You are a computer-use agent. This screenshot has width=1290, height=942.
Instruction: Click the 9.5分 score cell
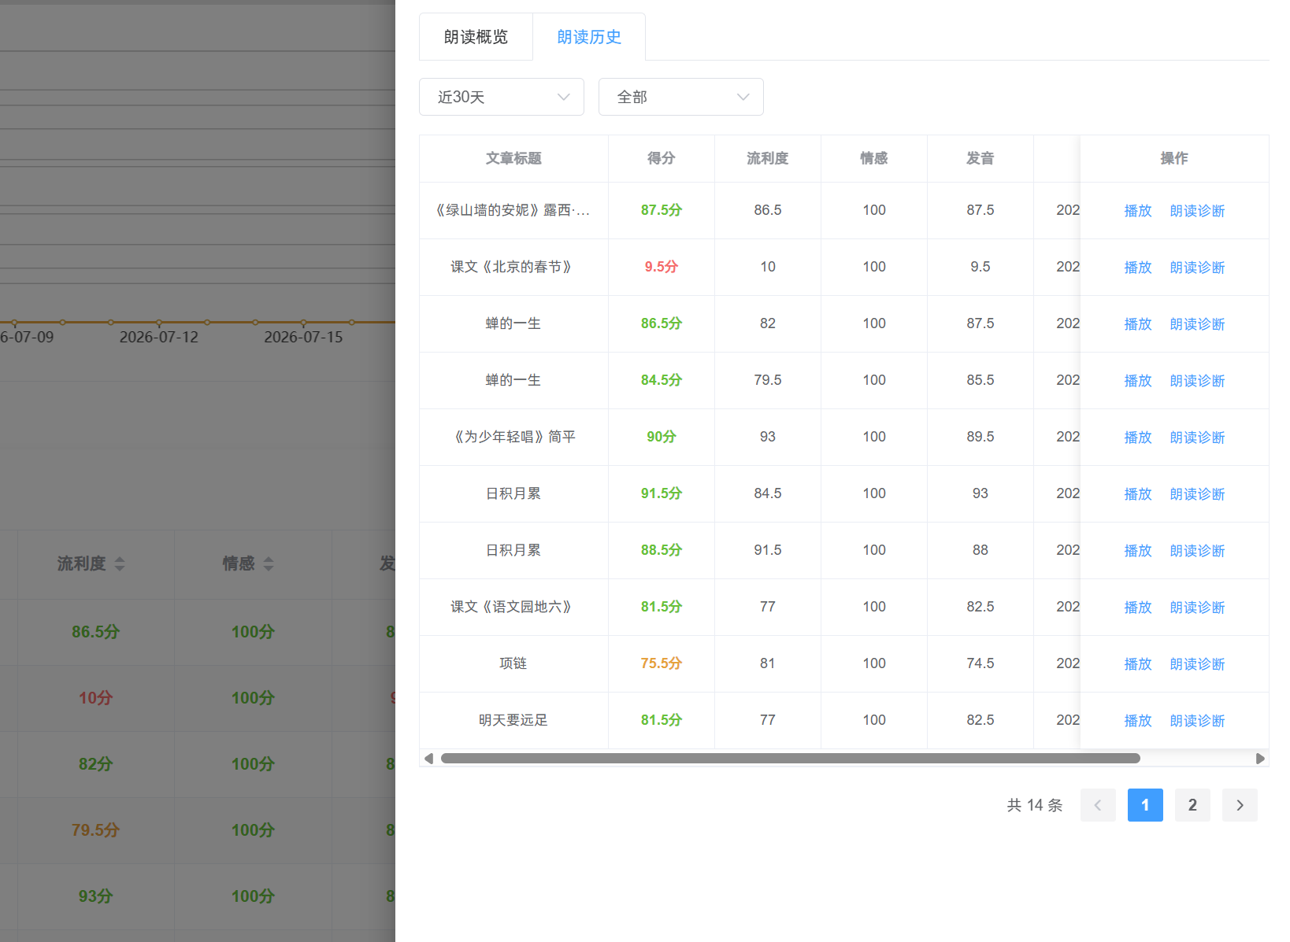tap(662, 267)
